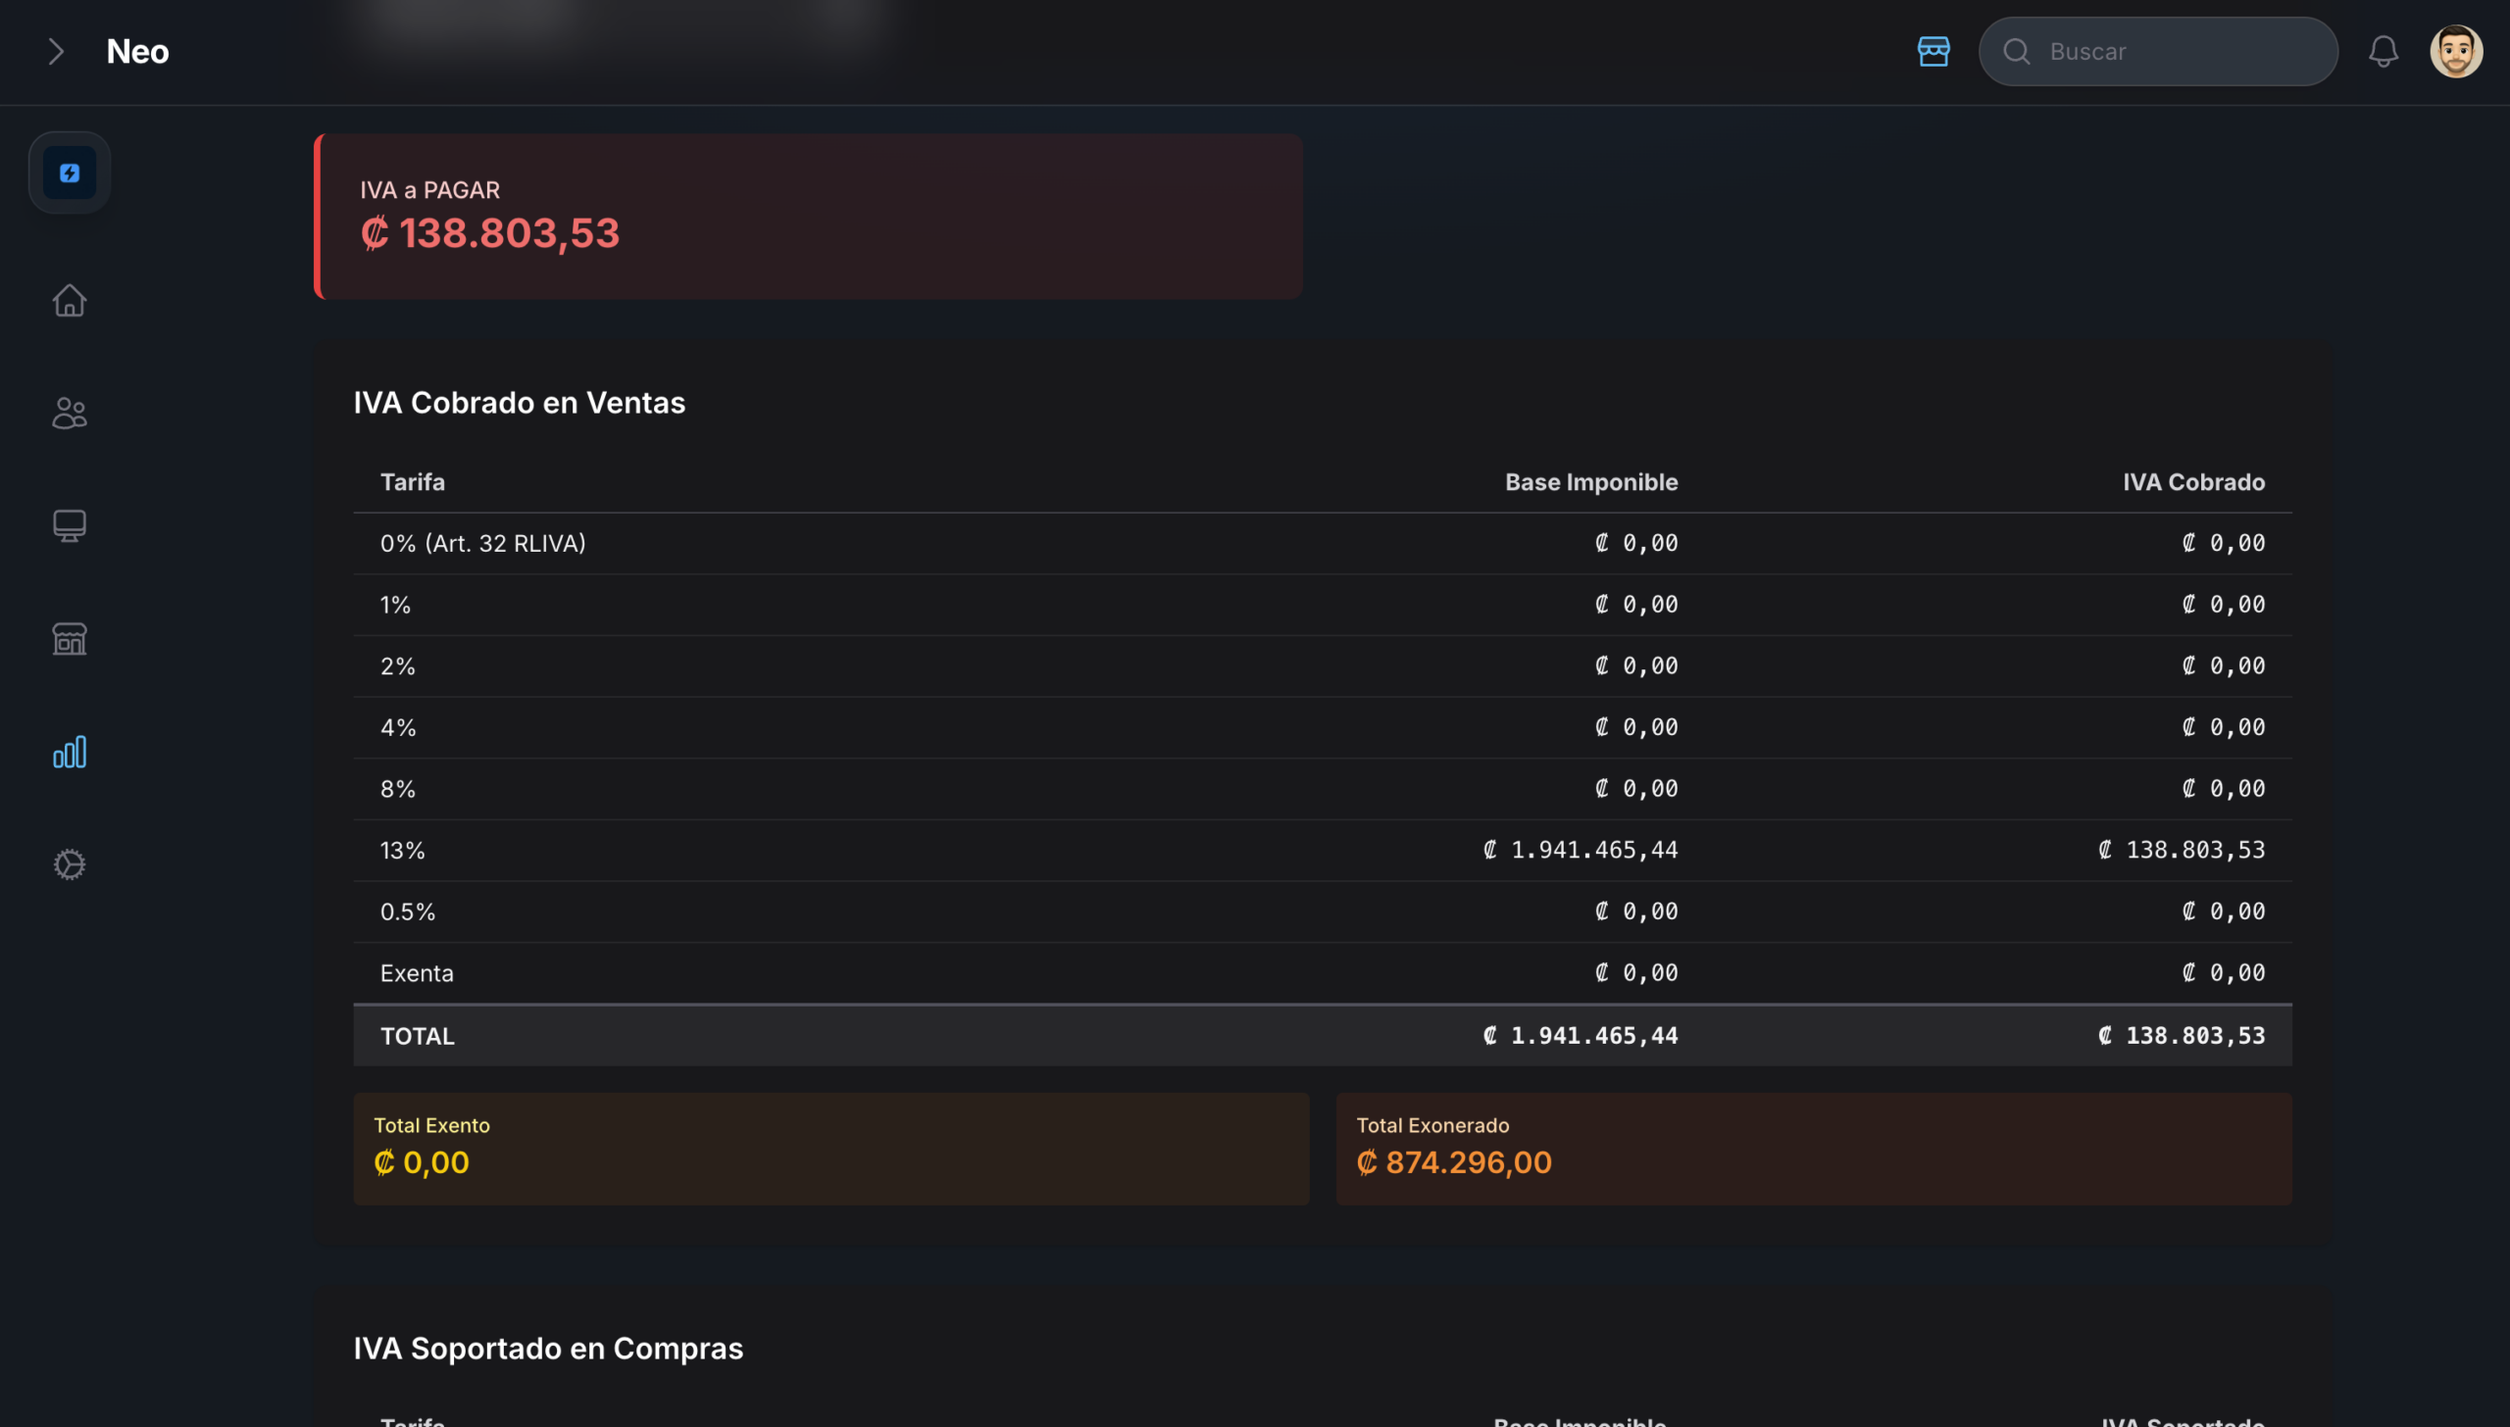Click the user avatar profile picture
2510x1427 pixels.
2456,51
